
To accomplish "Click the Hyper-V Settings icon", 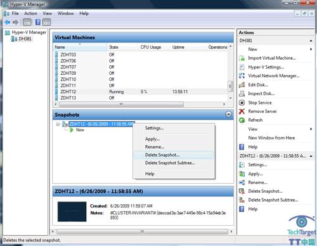I will coord(242,67).
